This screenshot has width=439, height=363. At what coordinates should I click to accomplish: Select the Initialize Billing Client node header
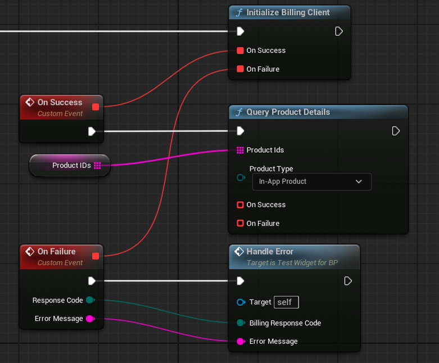(x=288, y=12)
